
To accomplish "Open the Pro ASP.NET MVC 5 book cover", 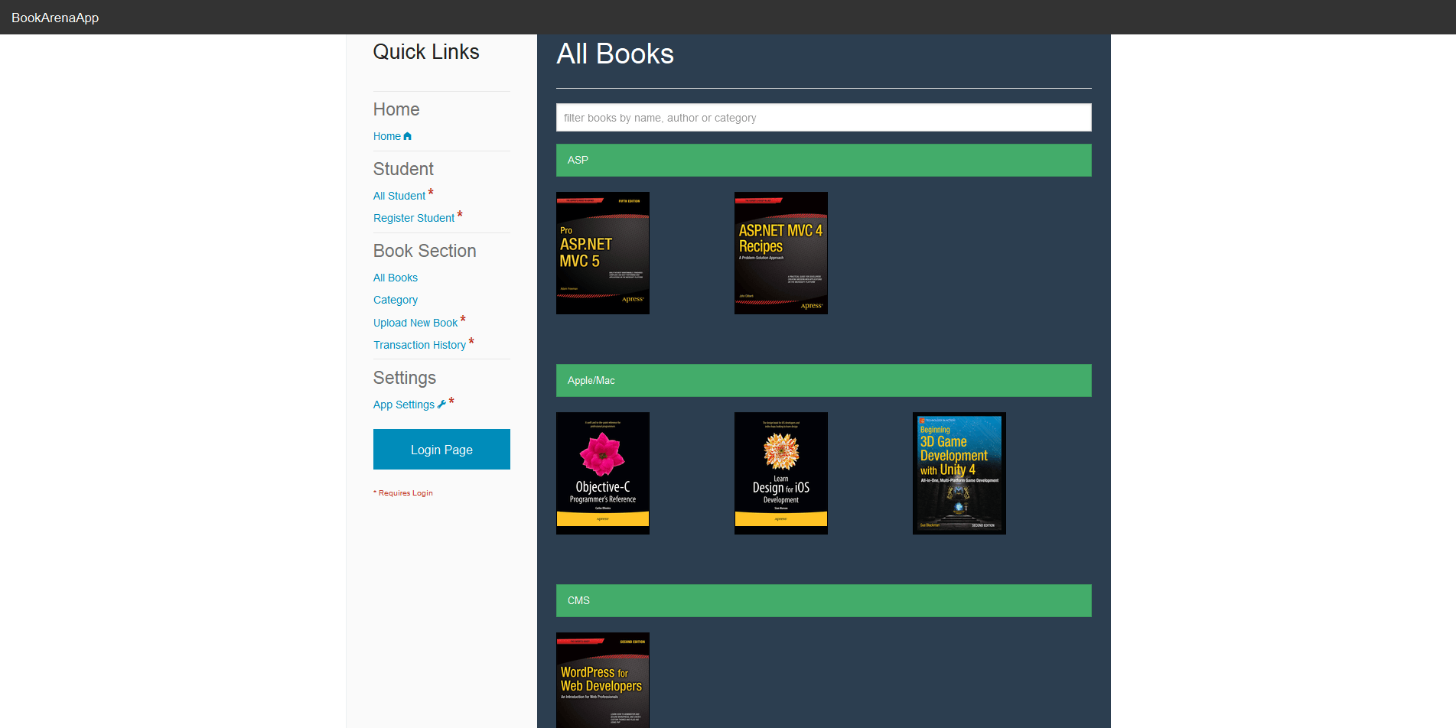I will point(602,253).
